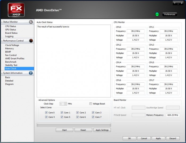
Task: Open the BEMP page
Action: pyautogui.click(x=8, y=52)
